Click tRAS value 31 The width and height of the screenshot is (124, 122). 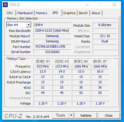(x=43, y=87)
